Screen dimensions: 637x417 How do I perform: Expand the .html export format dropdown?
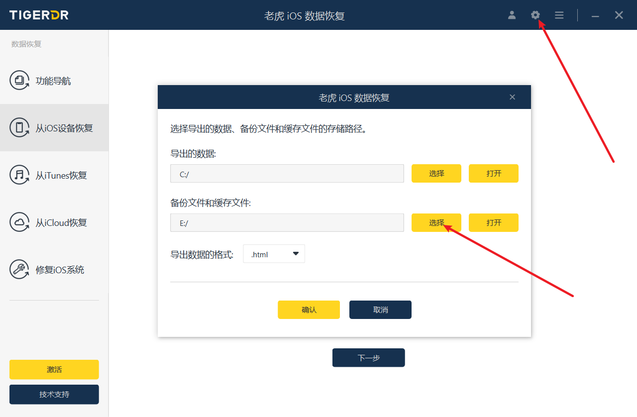coord(273,254)
